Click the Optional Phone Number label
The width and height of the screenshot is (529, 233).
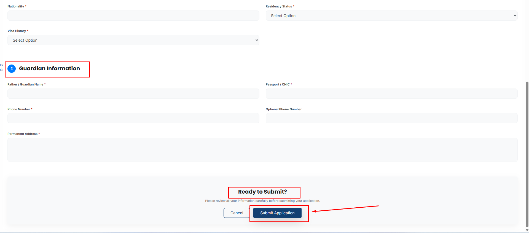point(284,109)
